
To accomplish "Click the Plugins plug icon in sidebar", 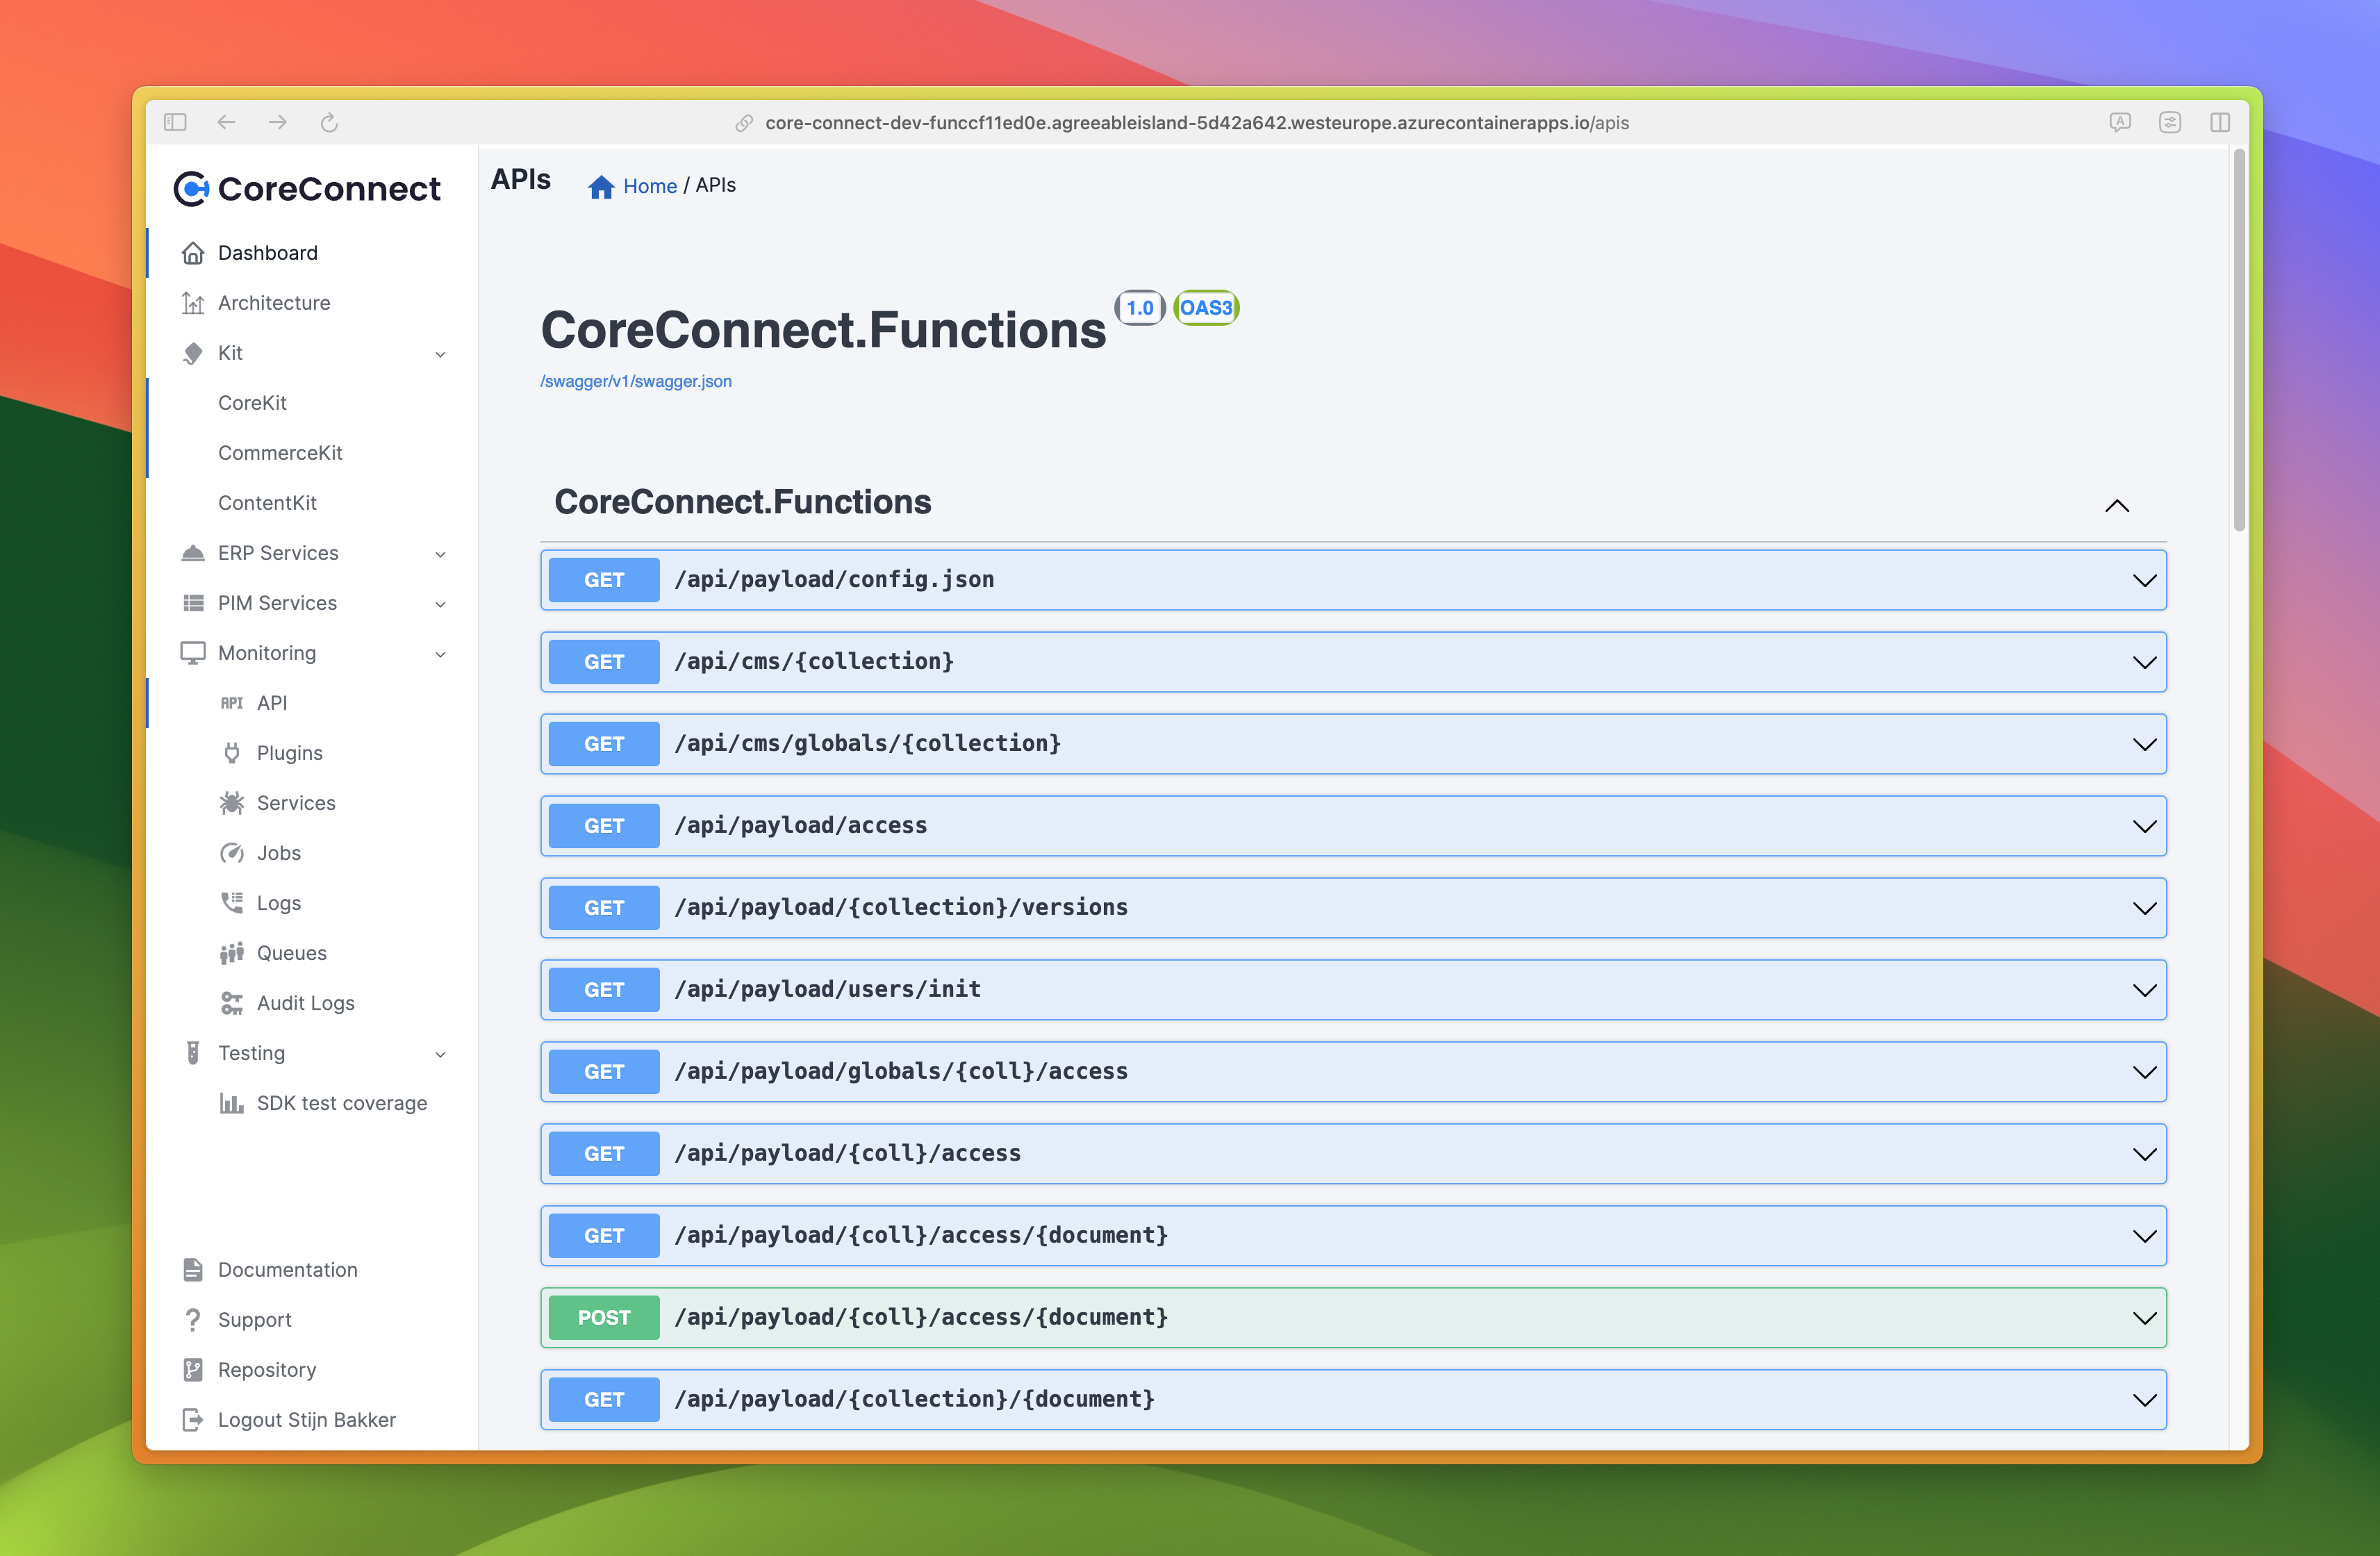I will (x=232, y=753).
